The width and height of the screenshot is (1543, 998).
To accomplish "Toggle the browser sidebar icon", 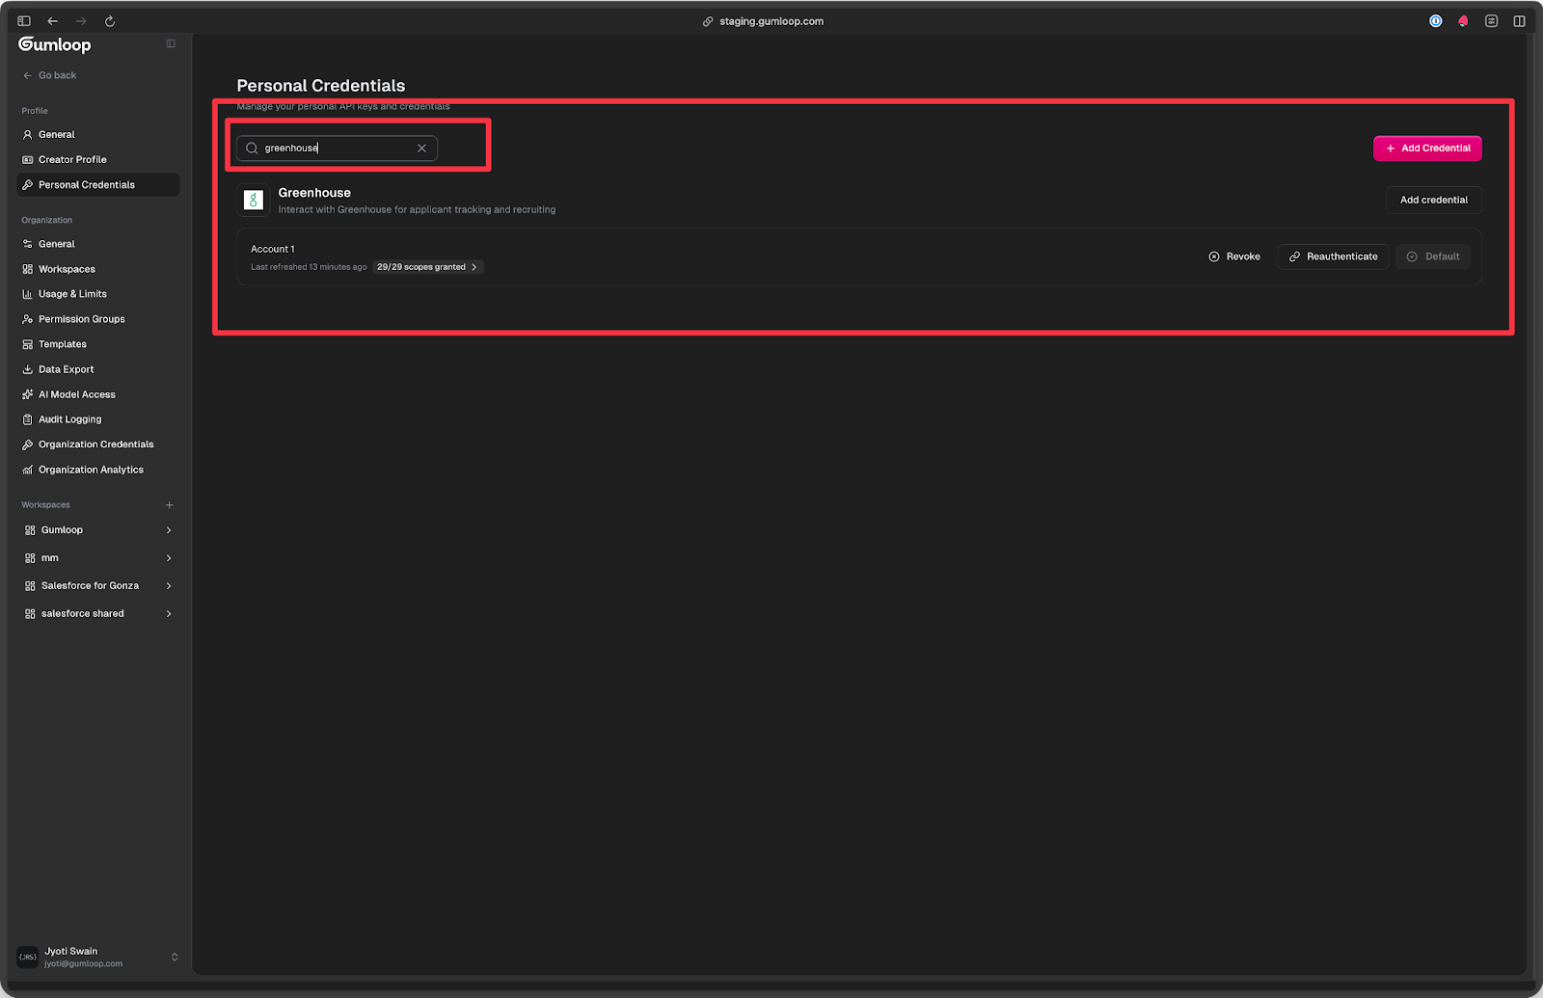I will pyautogui.click(x=24, y=21).
